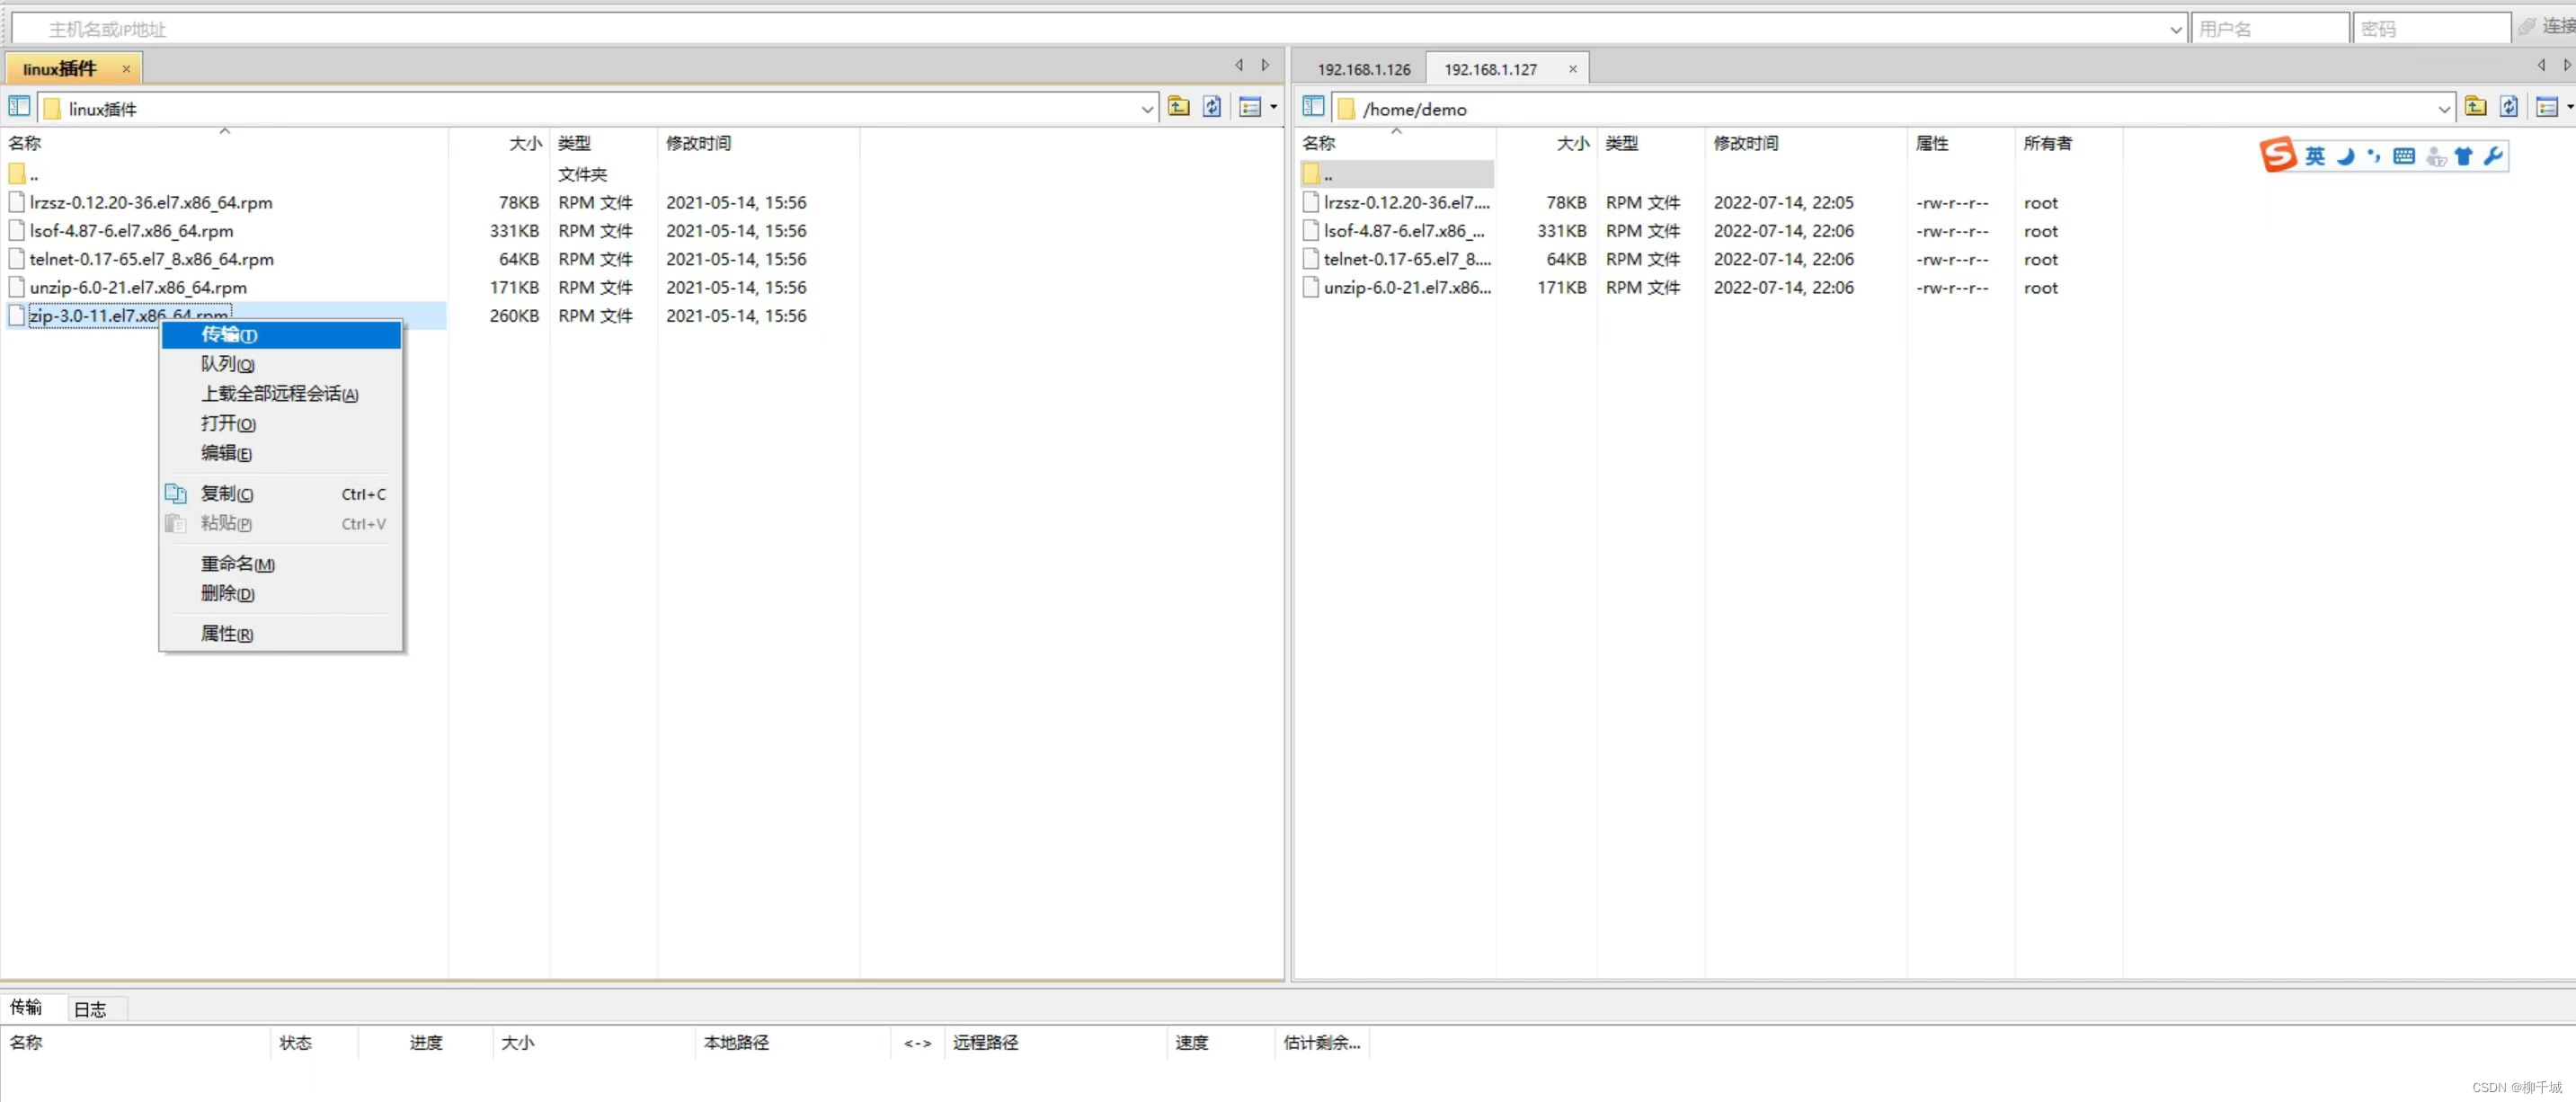This screenshot has height=1102, width=2576.
Task: Toggle tree view in the remote /home/demo pane
Action: (x=1313, y=106)
